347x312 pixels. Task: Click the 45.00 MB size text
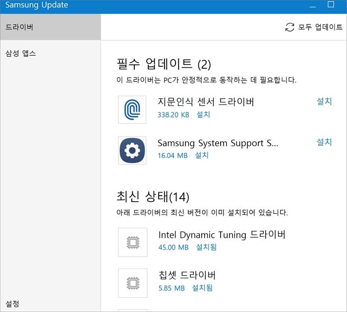(173, 247)
